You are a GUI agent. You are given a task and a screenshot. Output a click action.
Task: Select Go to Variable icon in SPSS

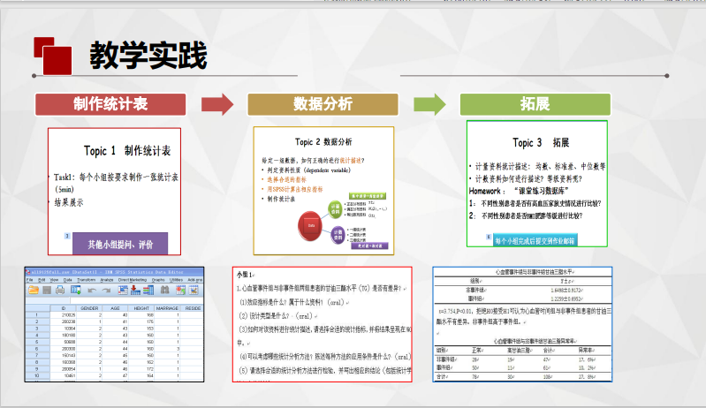coord(135,291)
